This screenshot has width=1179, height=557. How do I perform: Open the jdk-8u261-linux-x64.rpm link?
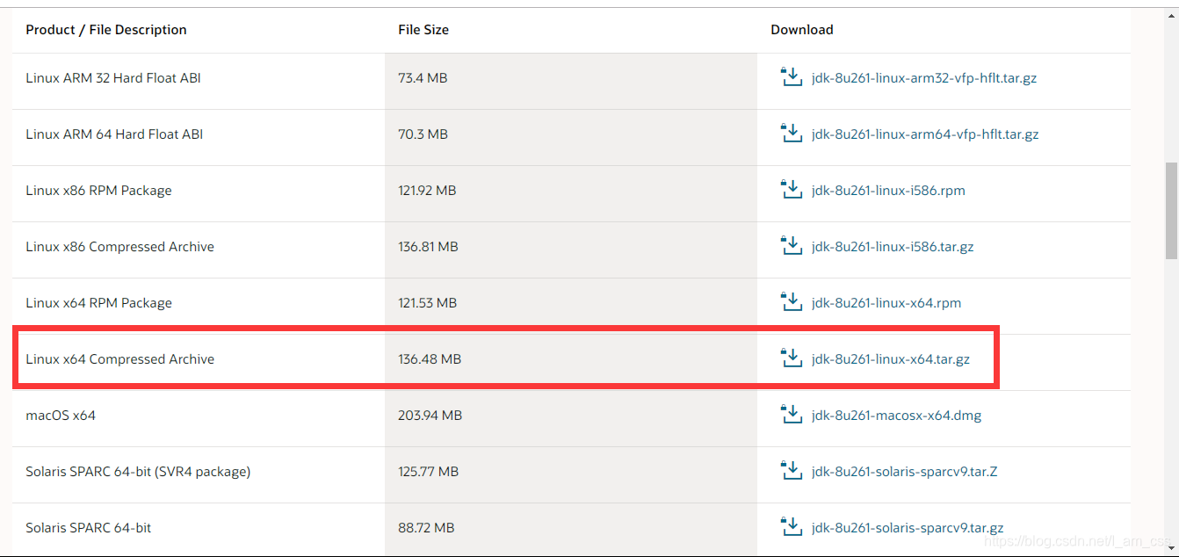point(886,303)
